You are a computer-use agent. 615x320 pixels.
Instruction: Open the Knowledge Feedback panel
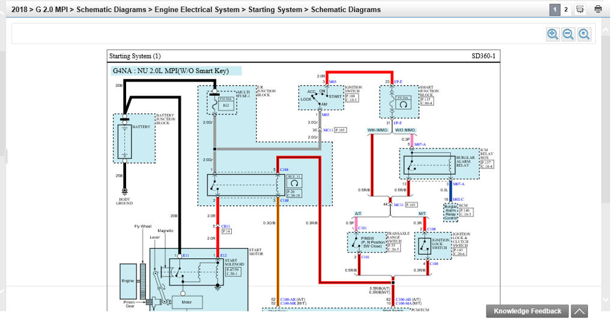(x=527, y=311)
